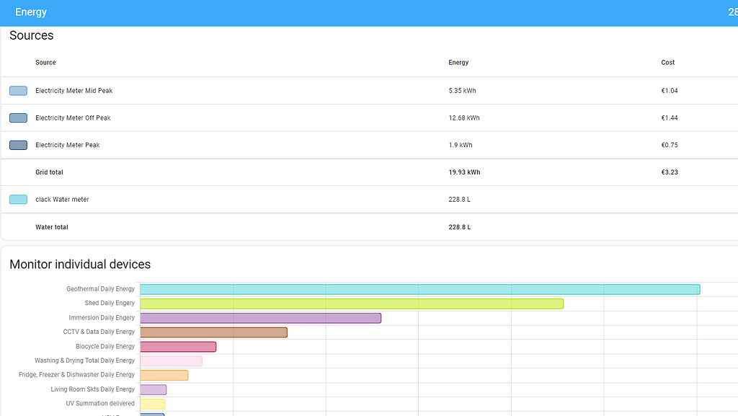Viewport: 738px width, 416px height.
Task: Click the Biocycle Daily Energy axis label
Action: pos(105,346)
